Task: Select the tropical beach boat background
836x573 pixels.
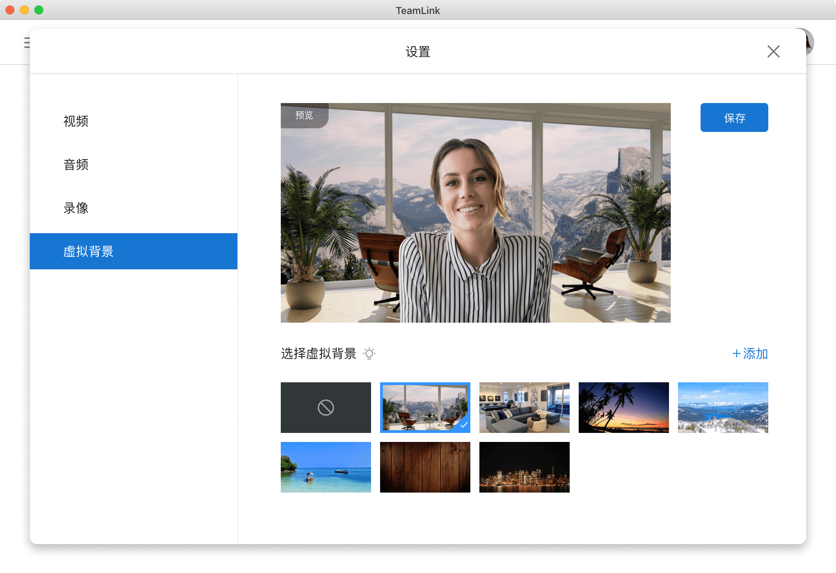Action: (x=325, y=467)
